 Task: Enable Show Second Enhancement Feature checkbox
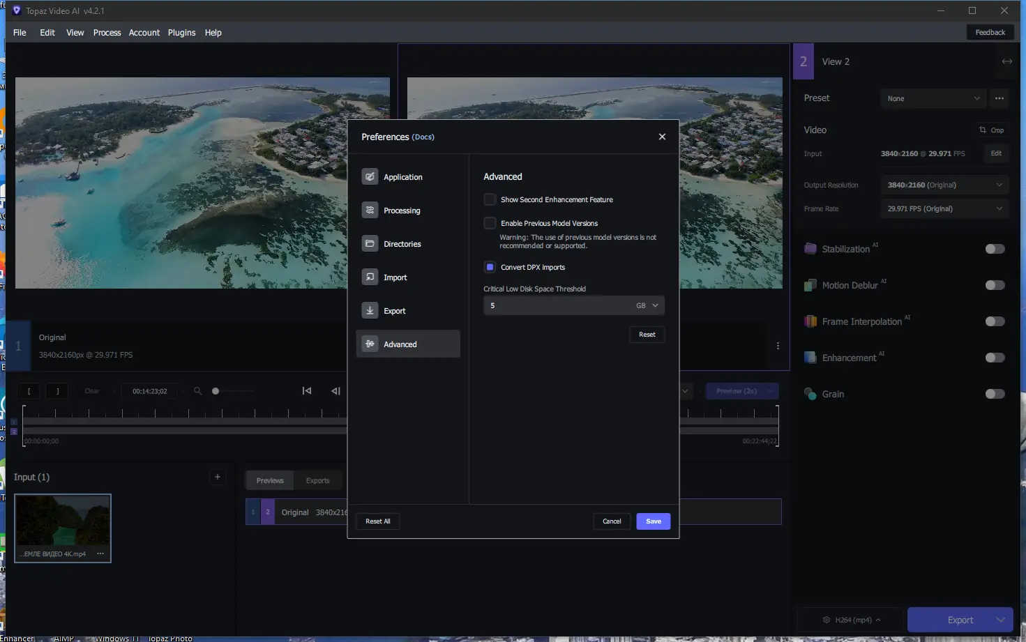click(490, 199)
